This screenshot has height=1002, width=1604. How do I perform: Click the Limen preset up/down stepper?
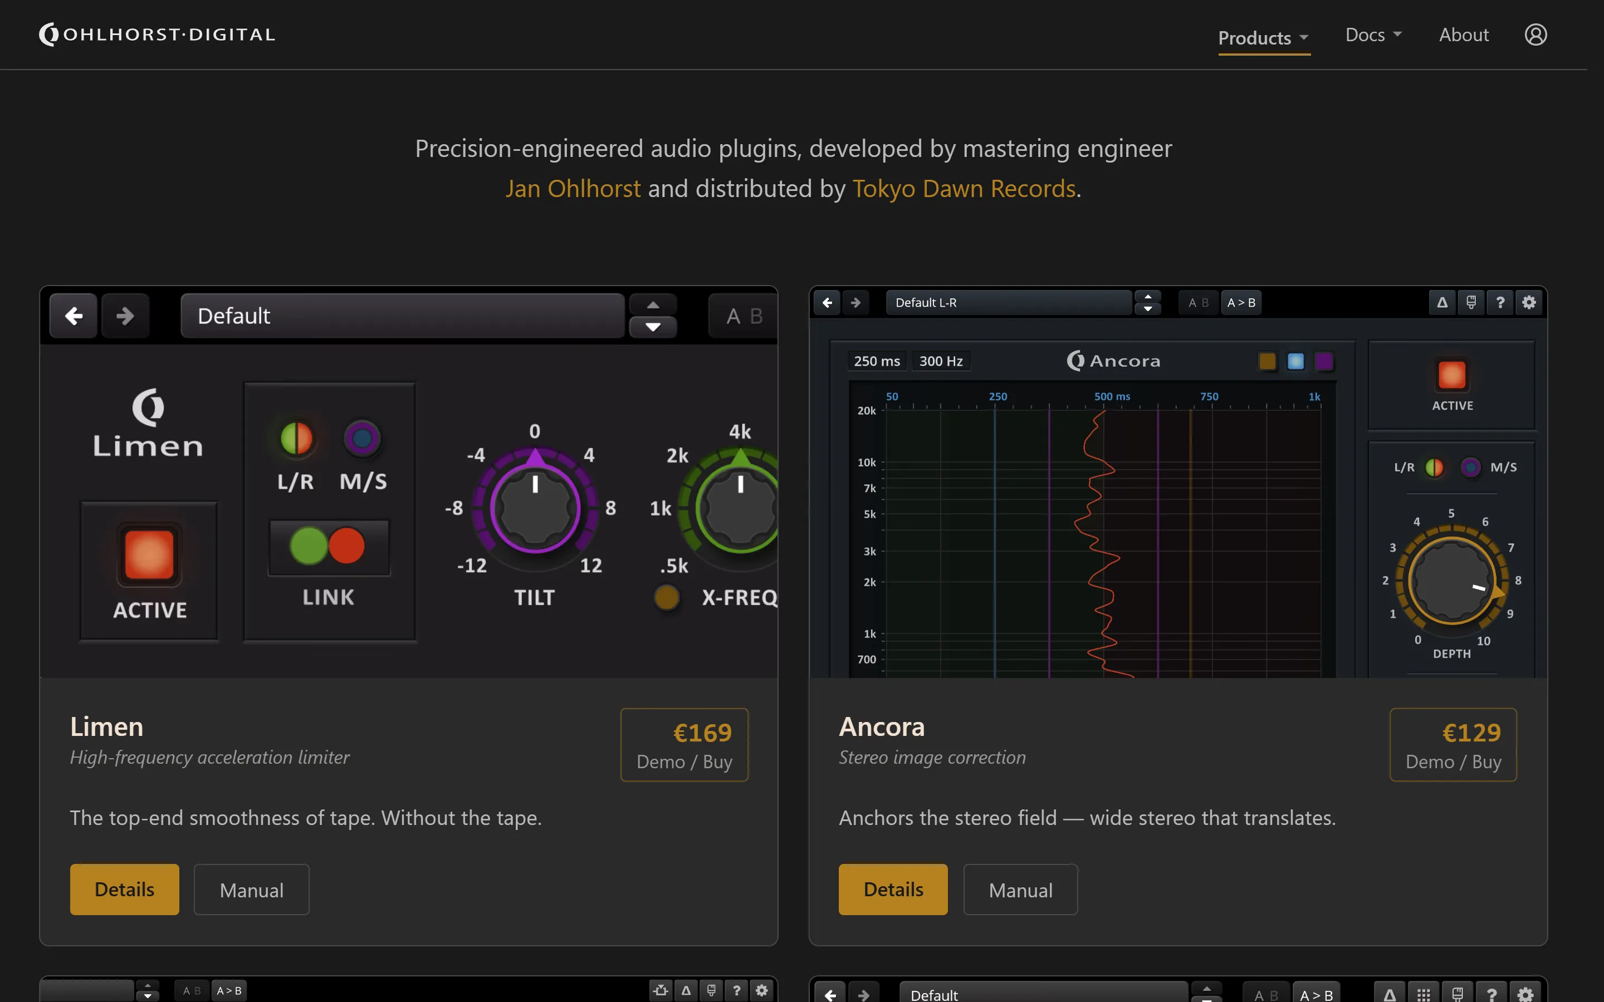coord(653,316)
